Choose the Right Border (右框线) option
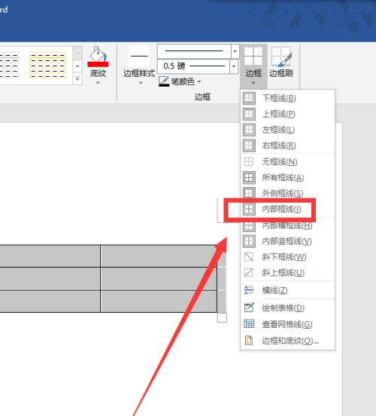 pos(287,145)
